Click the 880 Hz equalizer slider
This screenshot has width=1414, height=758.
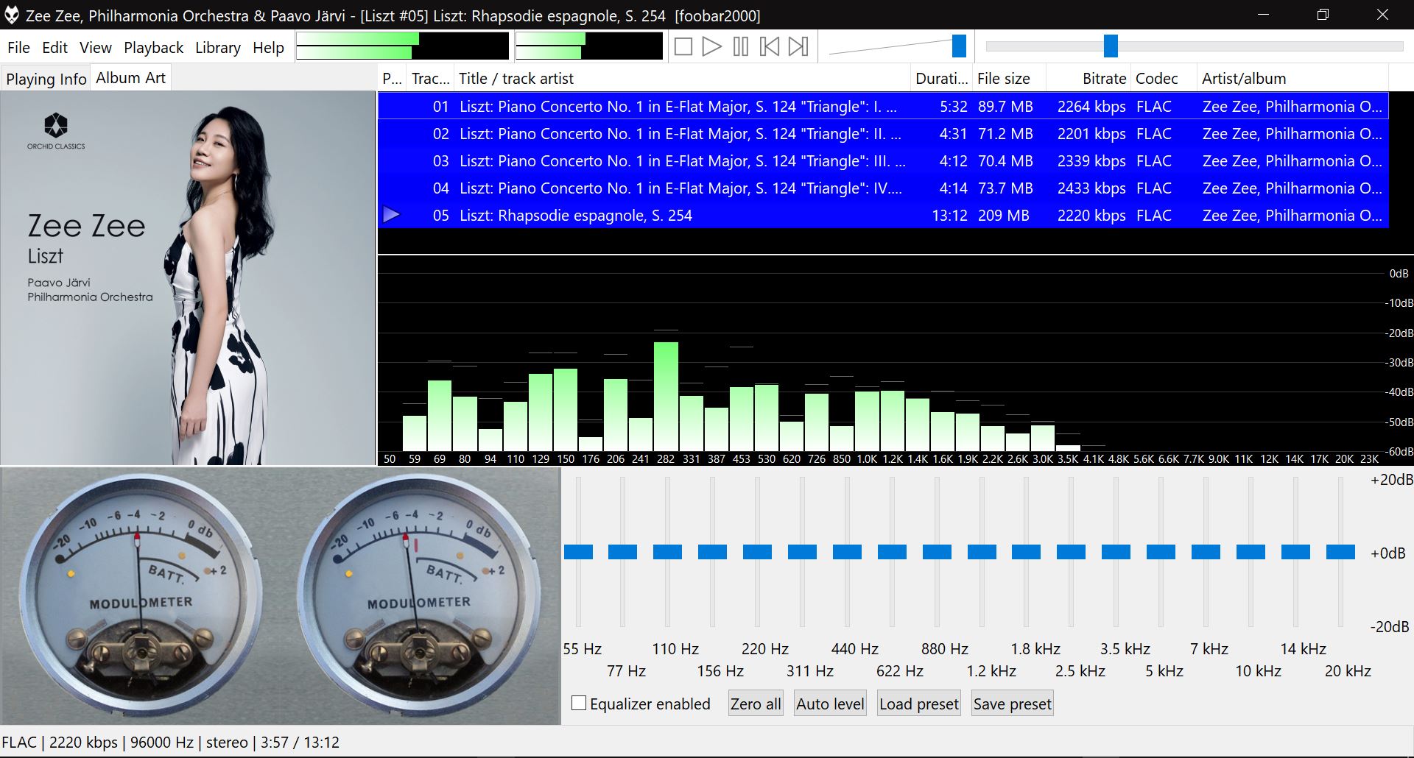tap(937, 552)
